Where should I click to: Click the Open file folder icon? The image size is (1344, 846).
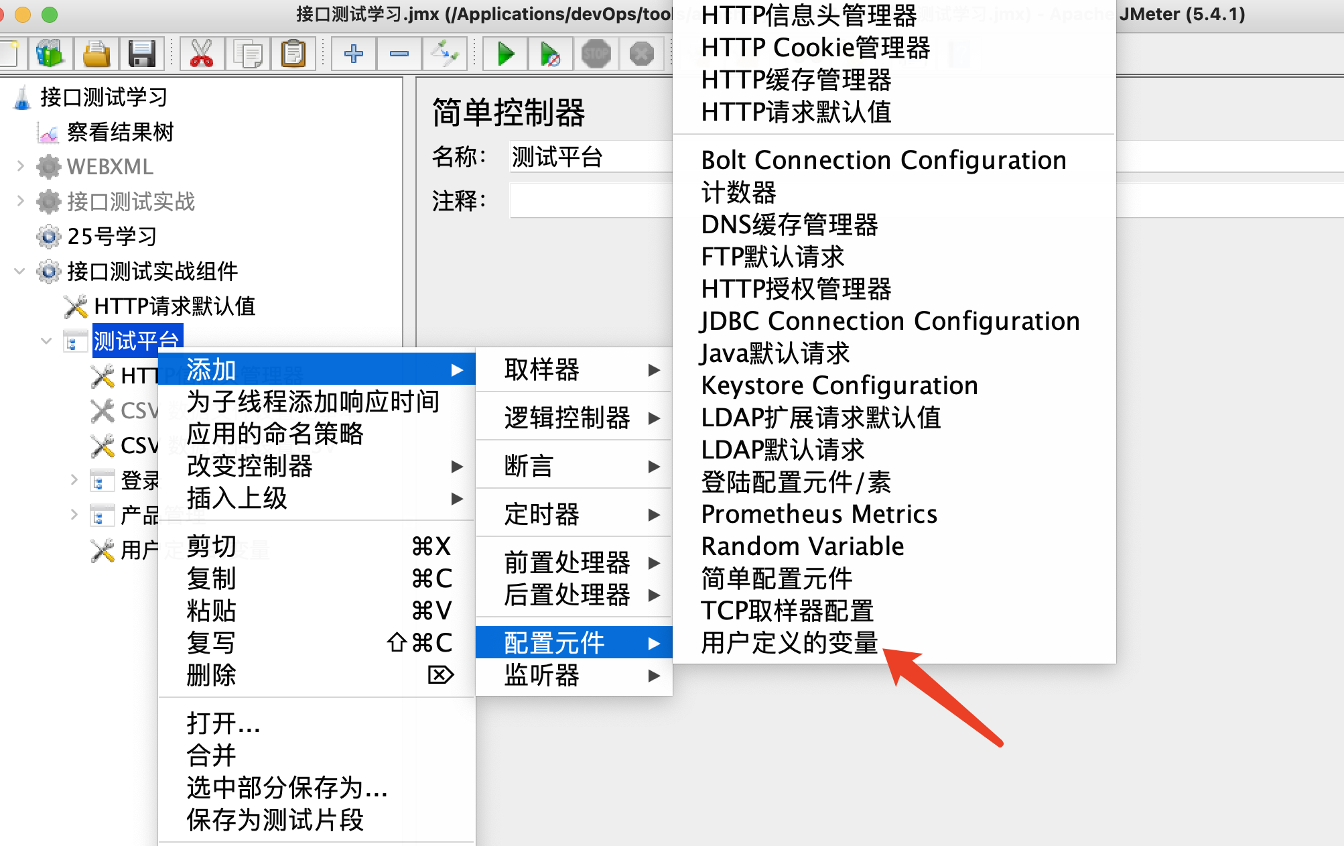[x=96, y=54]
